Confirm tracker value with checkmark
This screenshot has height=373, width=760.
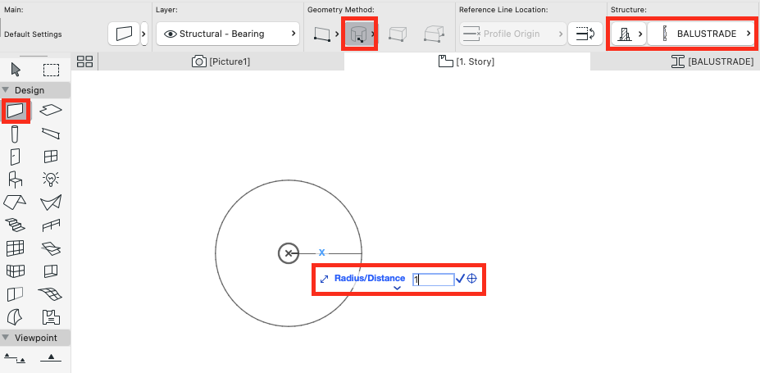coord(461,279)
